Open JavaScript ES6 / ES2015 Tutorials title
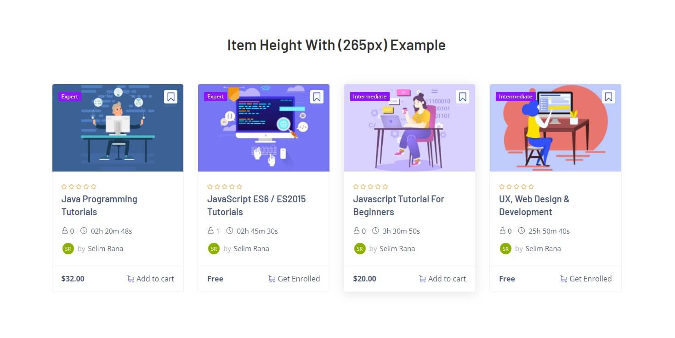The image size is (675, 338). click(256, 206)
